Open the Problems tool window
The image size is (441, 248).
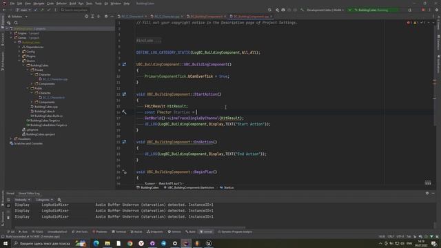[x=100, y=231]
